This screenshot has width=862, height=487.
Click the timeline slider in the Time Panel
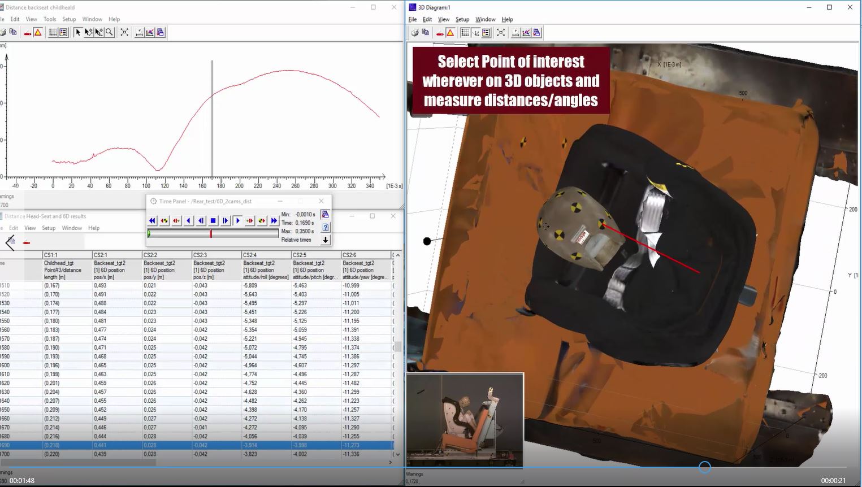click(x=212, y=233)
